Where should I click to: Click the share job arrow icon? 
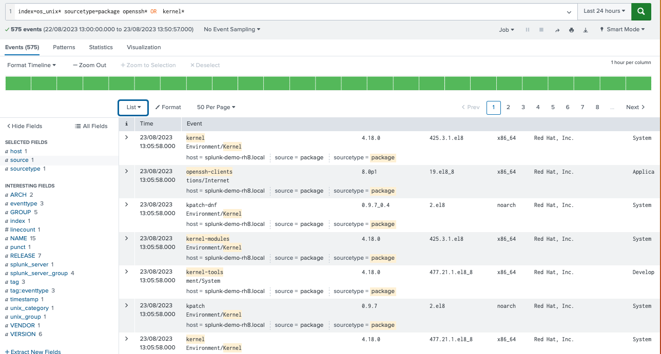click(x=557, y=30)
